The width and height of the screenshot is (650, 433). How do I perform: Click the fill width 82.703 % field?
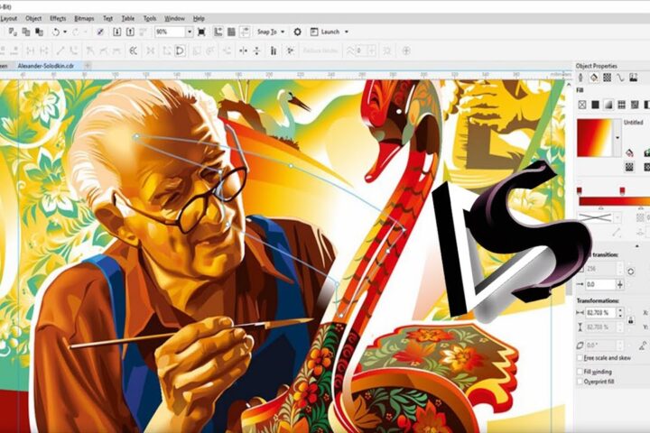[x=600, y=313]
